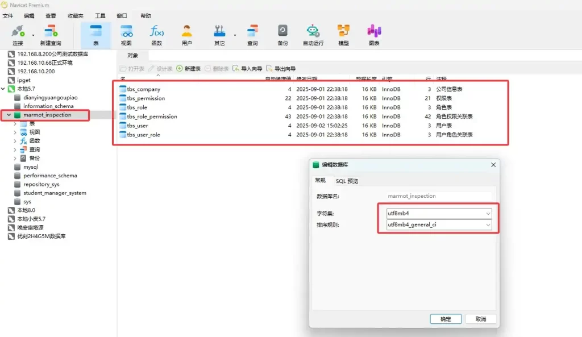Switch to the SQL 预览 tab
The height and width of the screenshot is (337, 582).
[x=346, y=181]
